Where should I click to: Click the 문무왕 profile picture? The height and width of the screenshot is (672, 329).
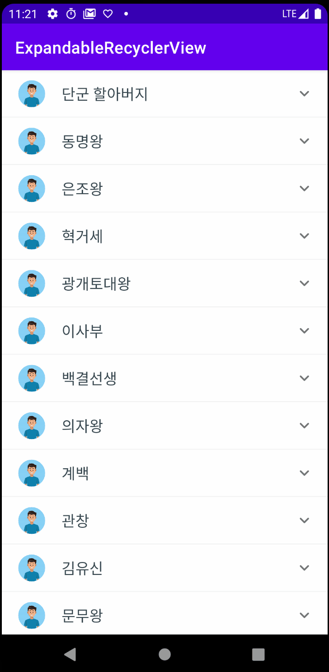[31, 615]
